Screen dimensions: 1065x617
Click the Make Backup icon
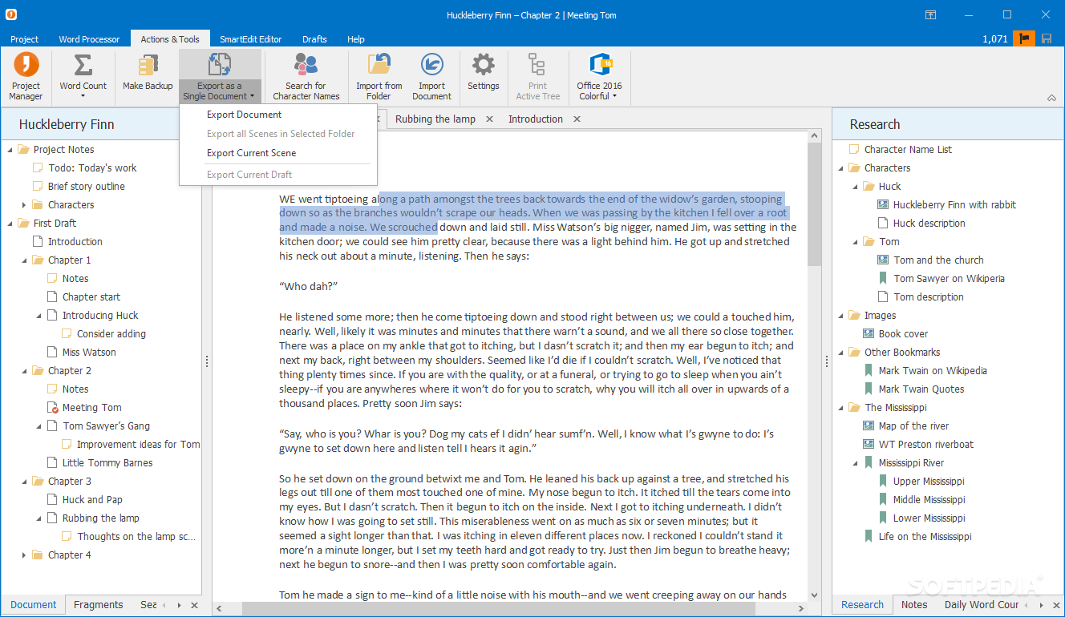[148, 67]
